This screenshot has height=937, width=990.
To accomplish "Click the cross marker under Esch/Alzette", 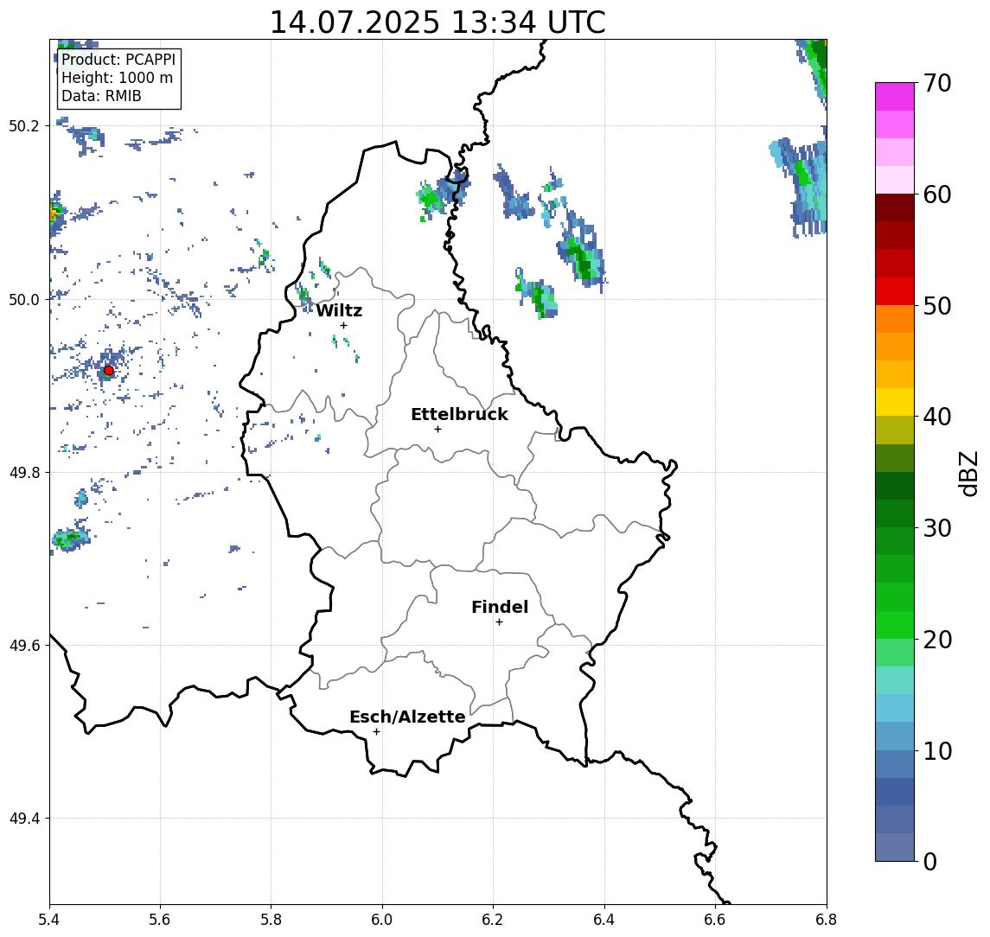I will tap(376, 732).
